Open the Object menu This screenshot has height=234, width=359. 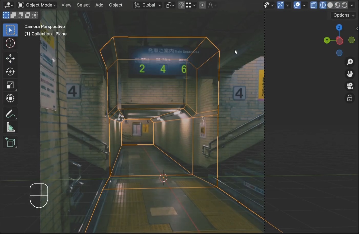coord(115,5)
